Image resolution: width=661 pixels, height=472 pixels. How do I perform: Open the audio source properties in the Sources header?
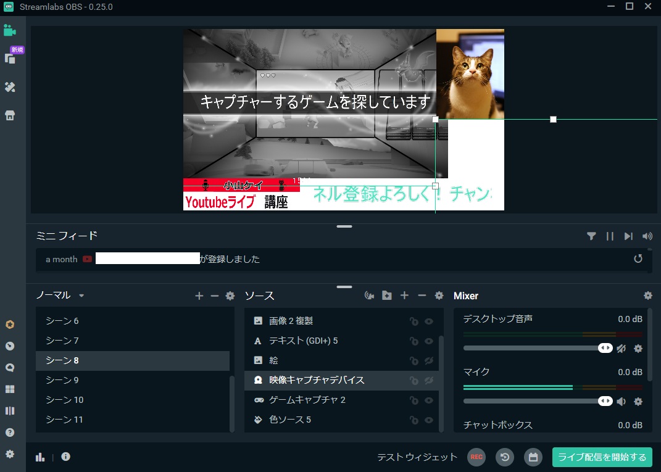tap(369, 296)
